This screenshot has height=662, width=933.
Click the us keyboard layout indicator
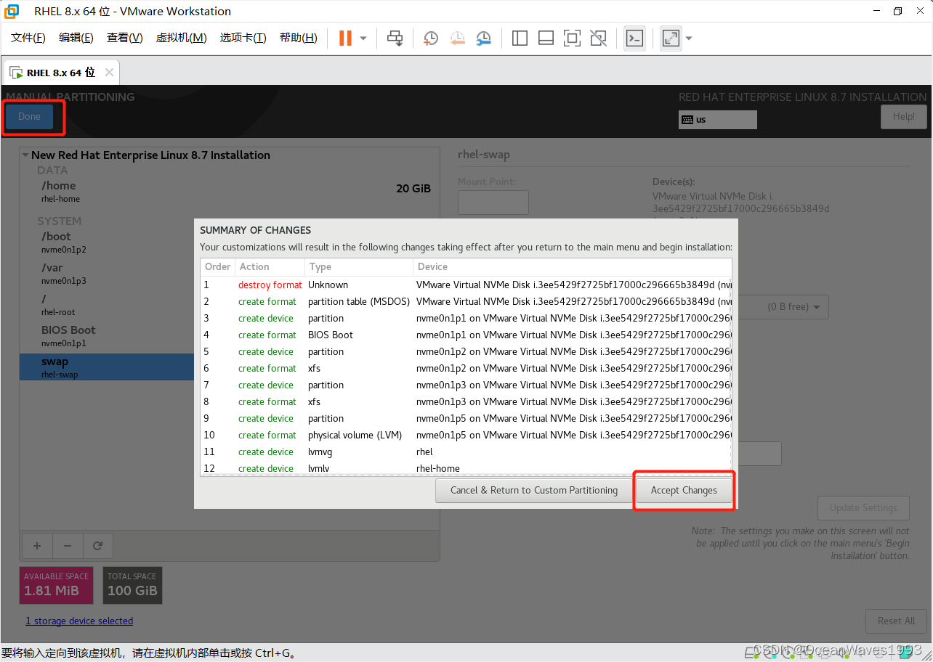(718, 120)
